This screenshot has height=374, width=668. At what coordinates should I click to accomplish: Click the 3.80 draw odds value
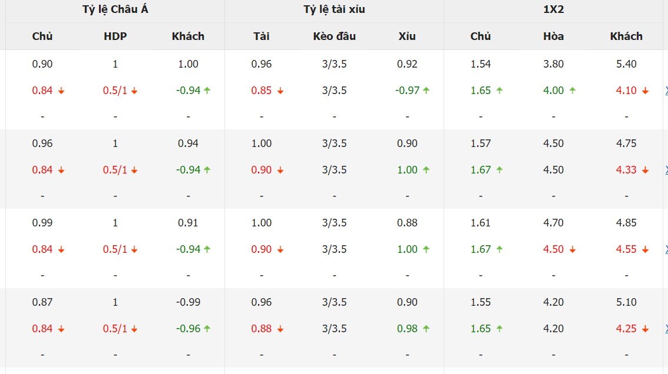coord(553,64)
